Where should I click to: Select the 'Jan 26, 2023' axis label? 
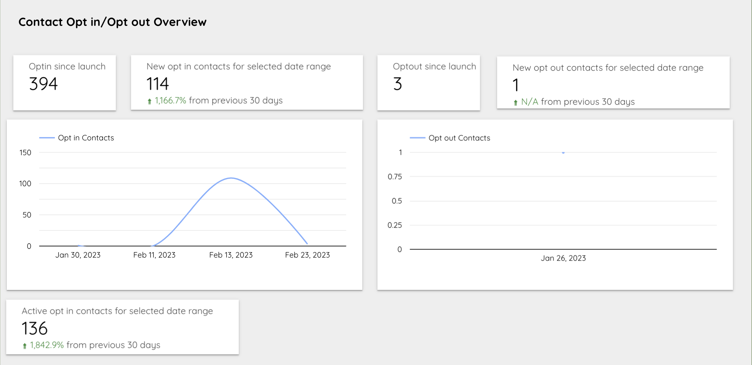point(563,258)
